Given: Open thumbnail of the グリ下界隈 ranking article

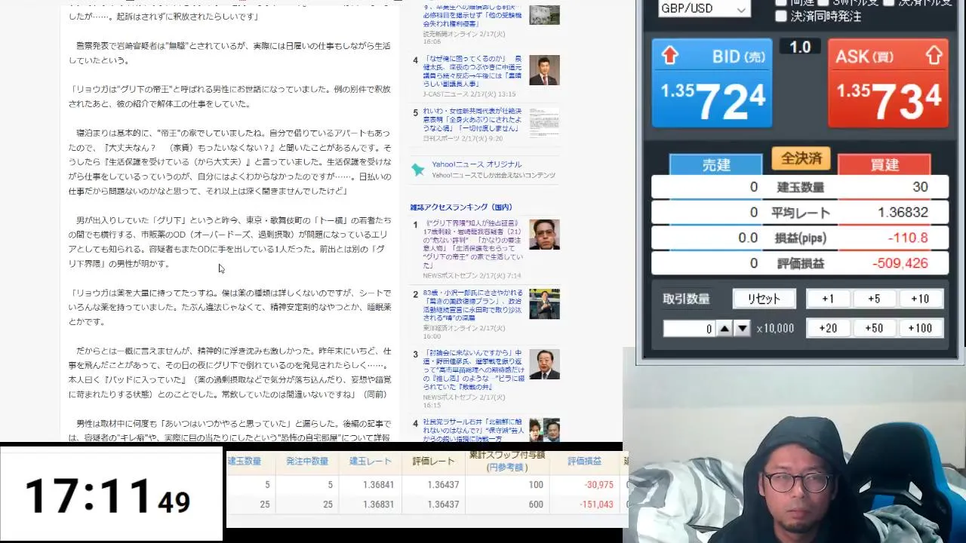Looking at the screenshot, I should point(544,235).
